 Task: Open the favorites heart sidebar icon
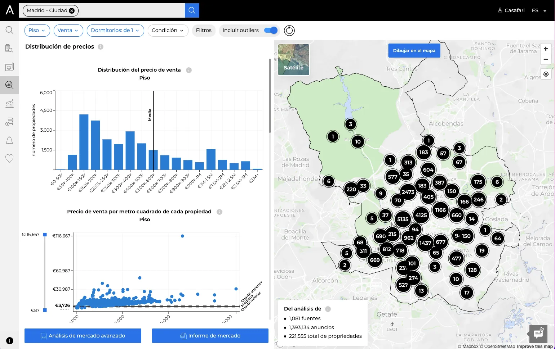pos(9,158)
